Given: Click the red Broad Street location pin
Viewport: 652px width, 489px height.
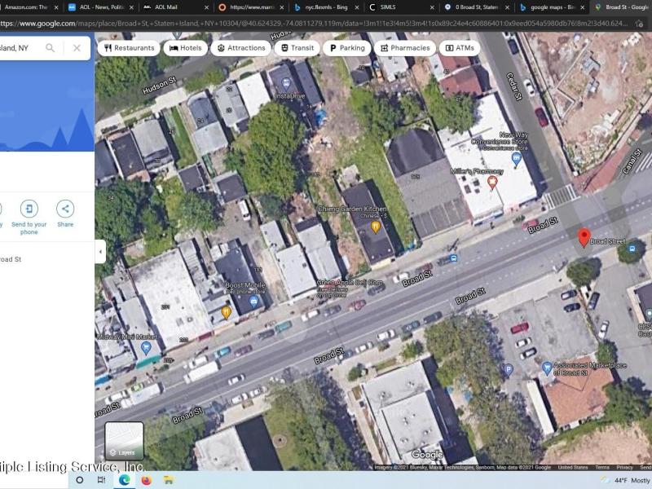Looking at the screenshot, I should [584, 237].
